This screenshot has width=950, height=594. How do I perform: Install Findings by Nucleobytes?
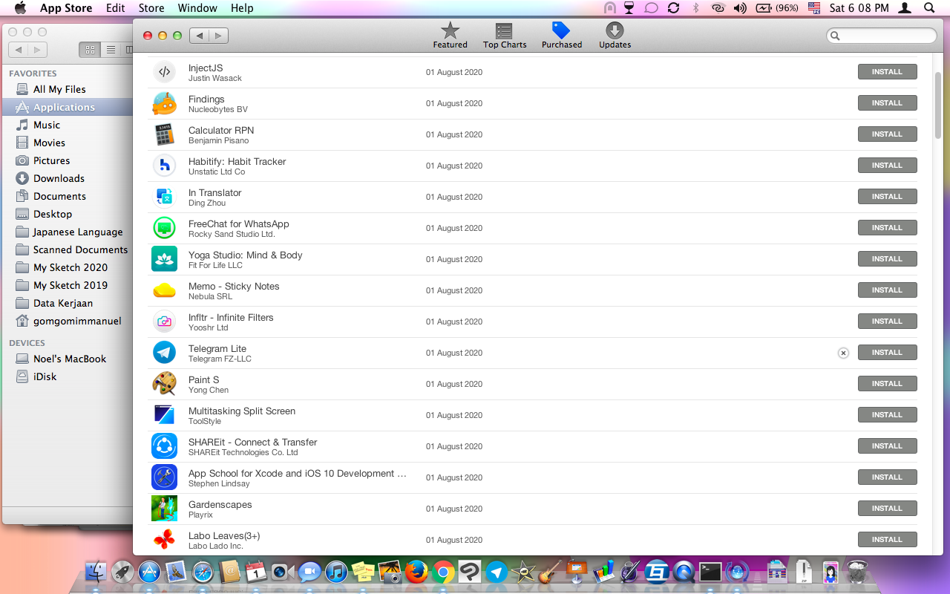(887, 103)
